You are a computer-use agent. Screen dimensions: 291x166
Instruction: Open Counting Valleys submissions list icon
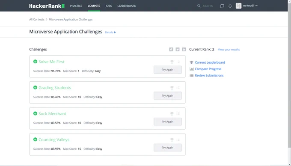[x=178, y=139]
